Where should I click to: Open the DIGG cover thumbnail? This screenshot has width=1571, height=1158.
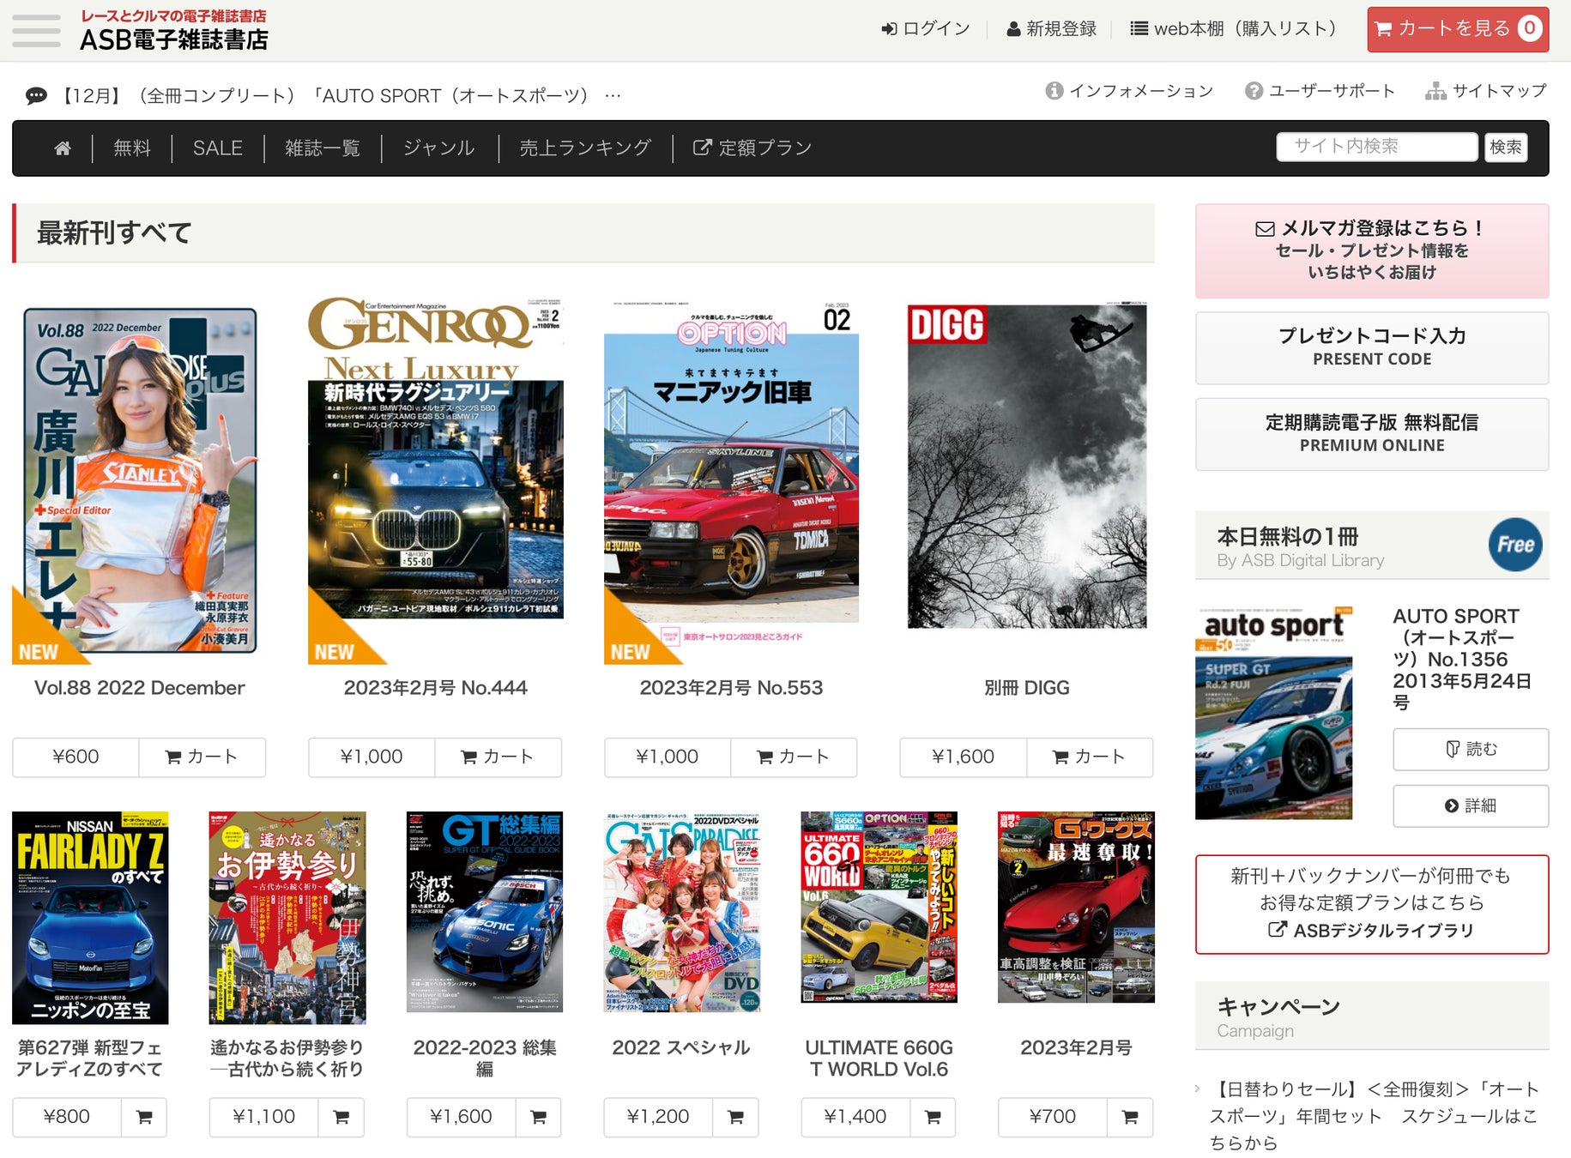pyautogui.click(x=1027, y=466)
